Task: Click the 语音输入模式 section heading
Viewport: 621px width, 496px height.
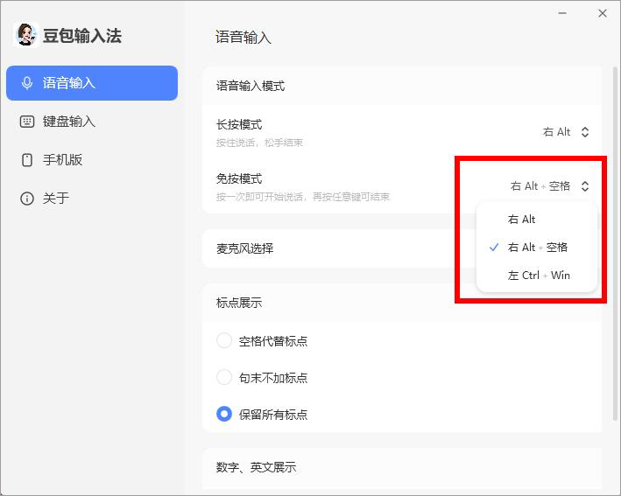Action: 251,86
